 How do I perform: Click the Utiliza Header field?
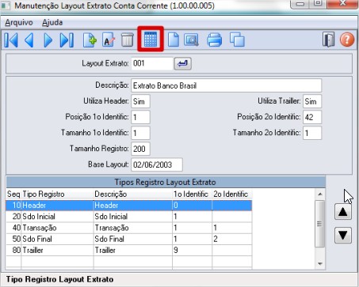point(140,101)
